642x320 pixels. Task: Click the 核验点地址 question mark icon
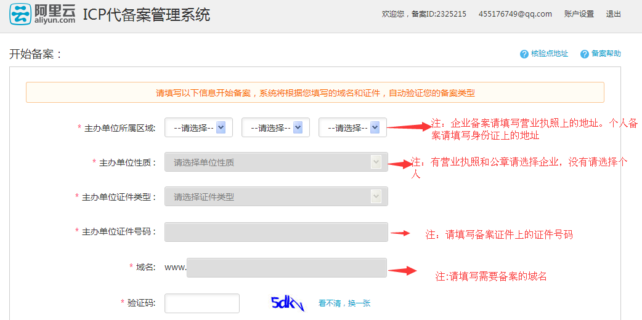point(524,54)
